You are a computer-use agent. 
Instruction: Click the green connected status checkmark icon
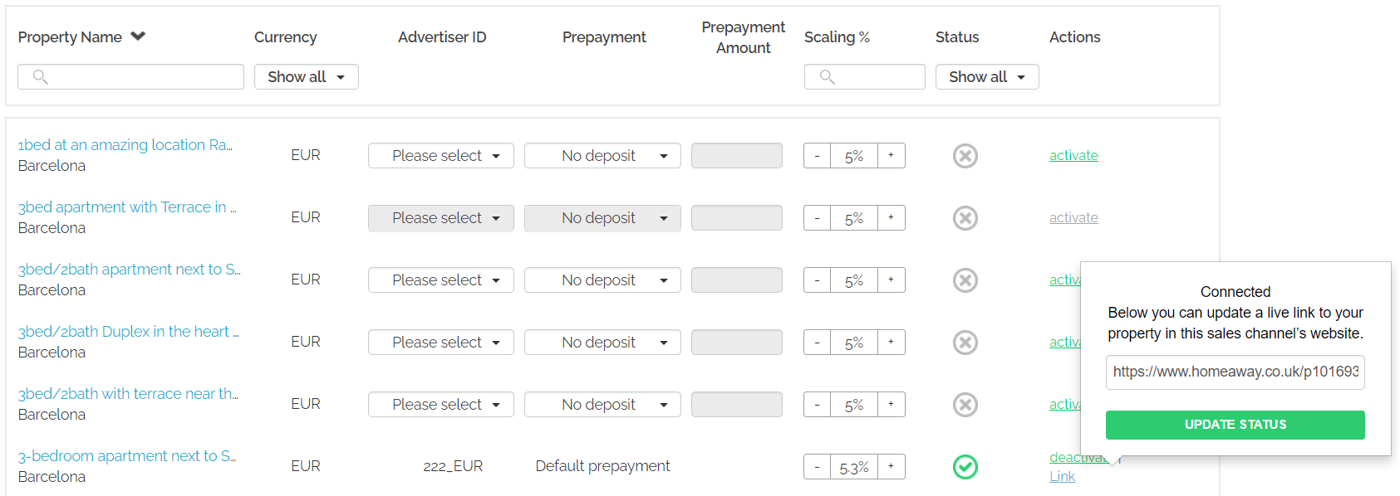tap(965, 467)
